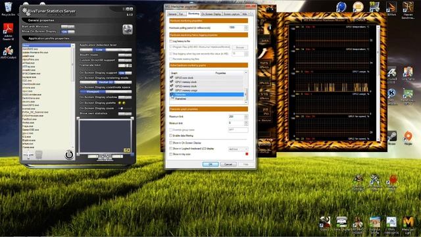Open Logitech LCD display font dropdown
The height and width of the screenshot is (237, 421).
click(x=238, y=149)
